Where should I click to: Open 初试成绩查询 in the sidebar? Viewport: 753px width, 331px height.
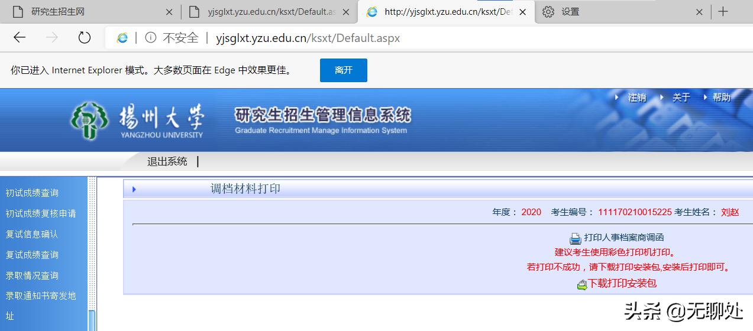32,193
